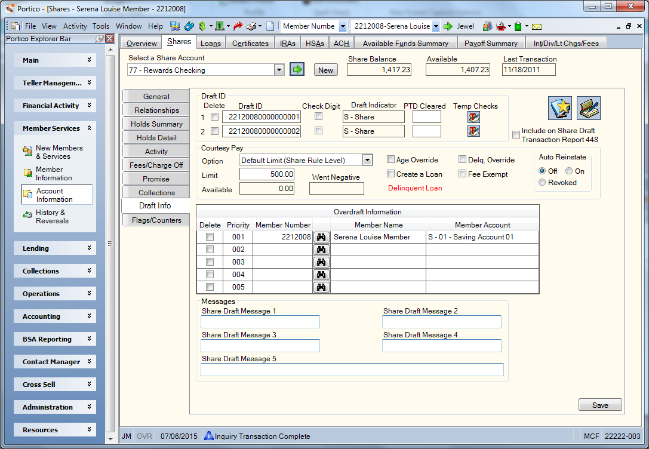
Task: Click the Courtesy Pay Limit field
Action: [267, 174]
